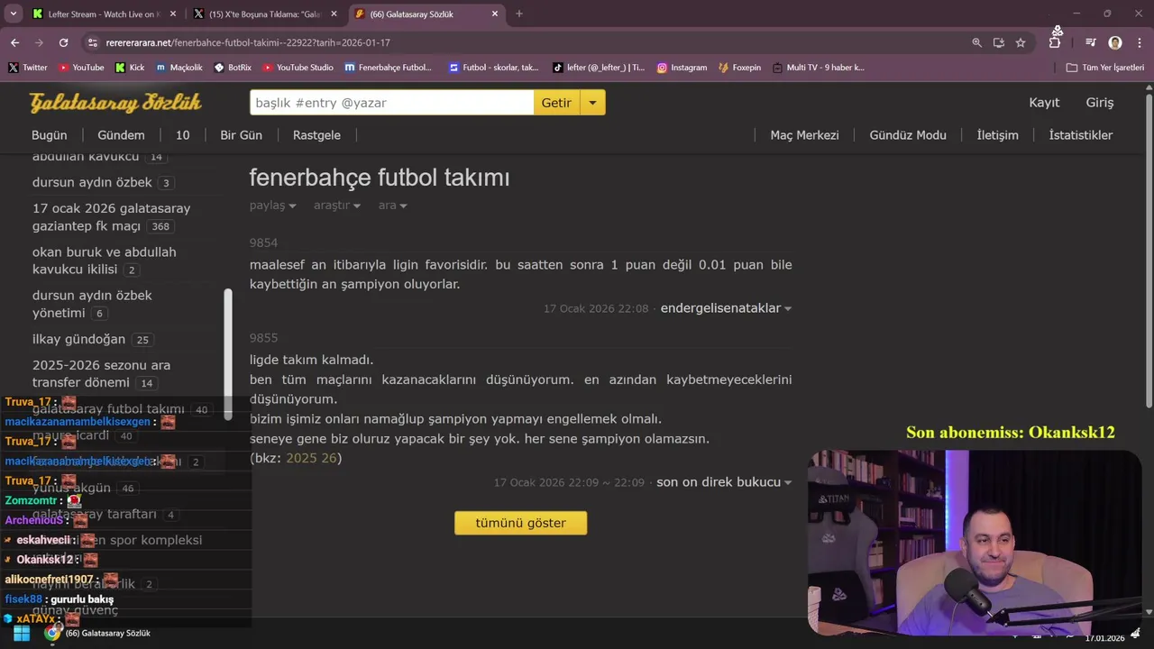This screenshot has height=649, width=1154.
Task: Open the tab search chevron at top left
Action: pyautogui.click(x=13, y=14)
